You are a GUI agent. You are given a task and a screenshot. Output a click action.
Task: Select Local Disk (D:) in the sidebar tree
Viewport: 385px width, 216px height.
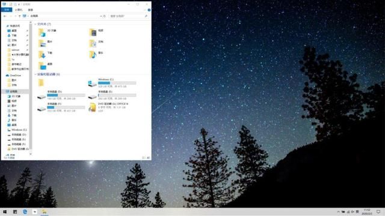click(x=19, y=134)
